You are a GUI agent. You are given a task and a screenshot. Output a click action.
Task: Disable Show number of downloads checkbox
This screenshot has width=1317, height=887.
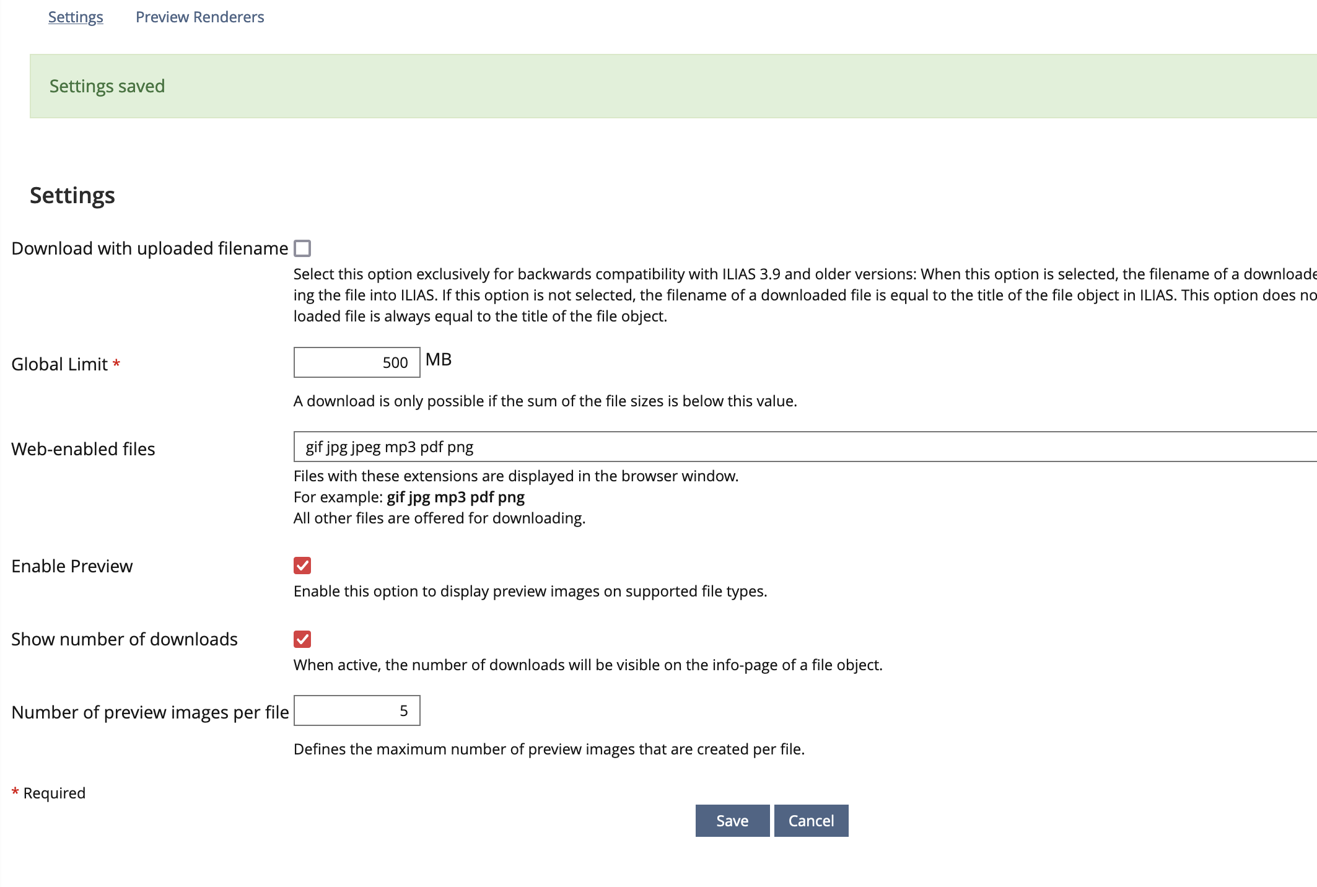302,639
